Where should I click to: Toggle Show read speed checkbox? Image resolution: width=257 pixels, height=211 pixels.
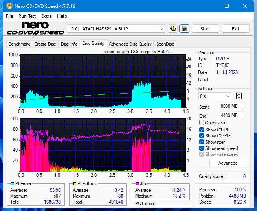202,148
